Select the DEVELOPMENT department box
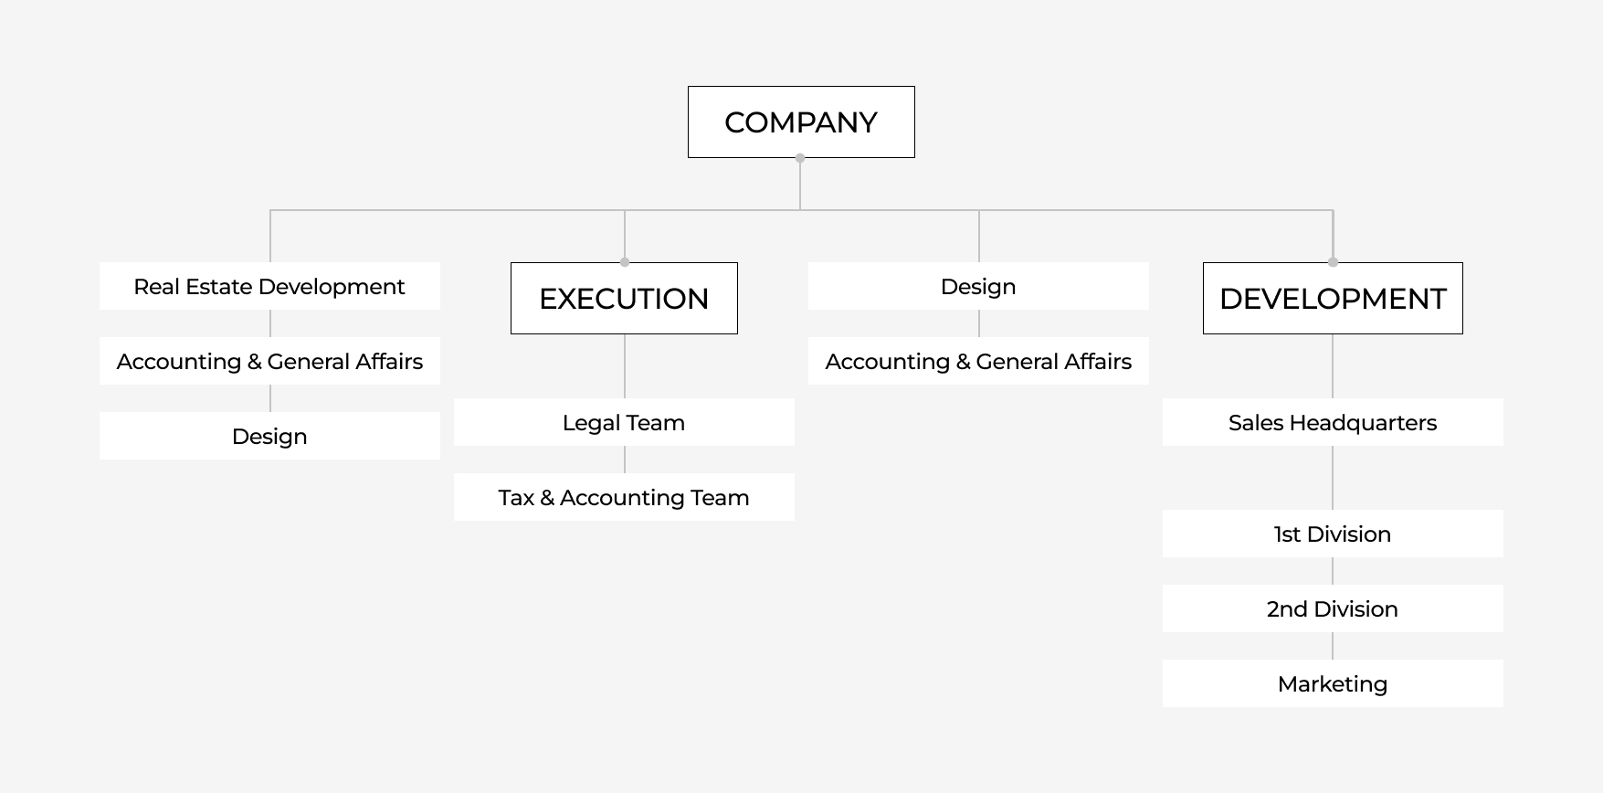Image resolution: width=1603 pixels, height=793 pixels. tap(1333, 299)
